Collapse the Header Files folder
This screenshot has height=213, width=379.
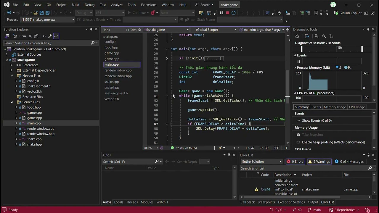11,75
